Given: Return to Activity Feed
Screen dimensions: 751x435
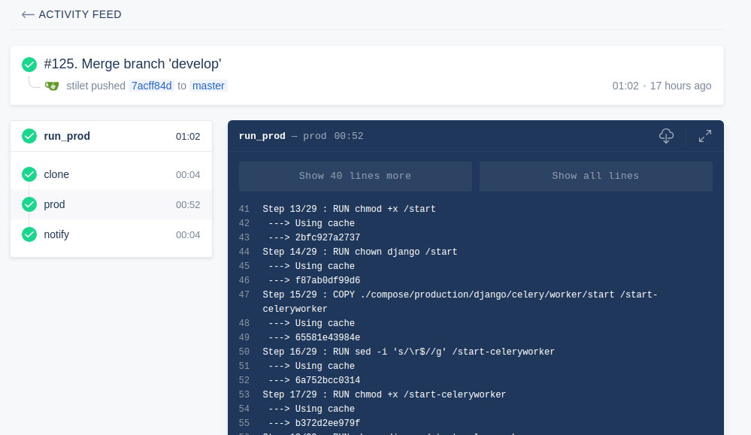Looking at the screenshot, I should click(80, 14).
